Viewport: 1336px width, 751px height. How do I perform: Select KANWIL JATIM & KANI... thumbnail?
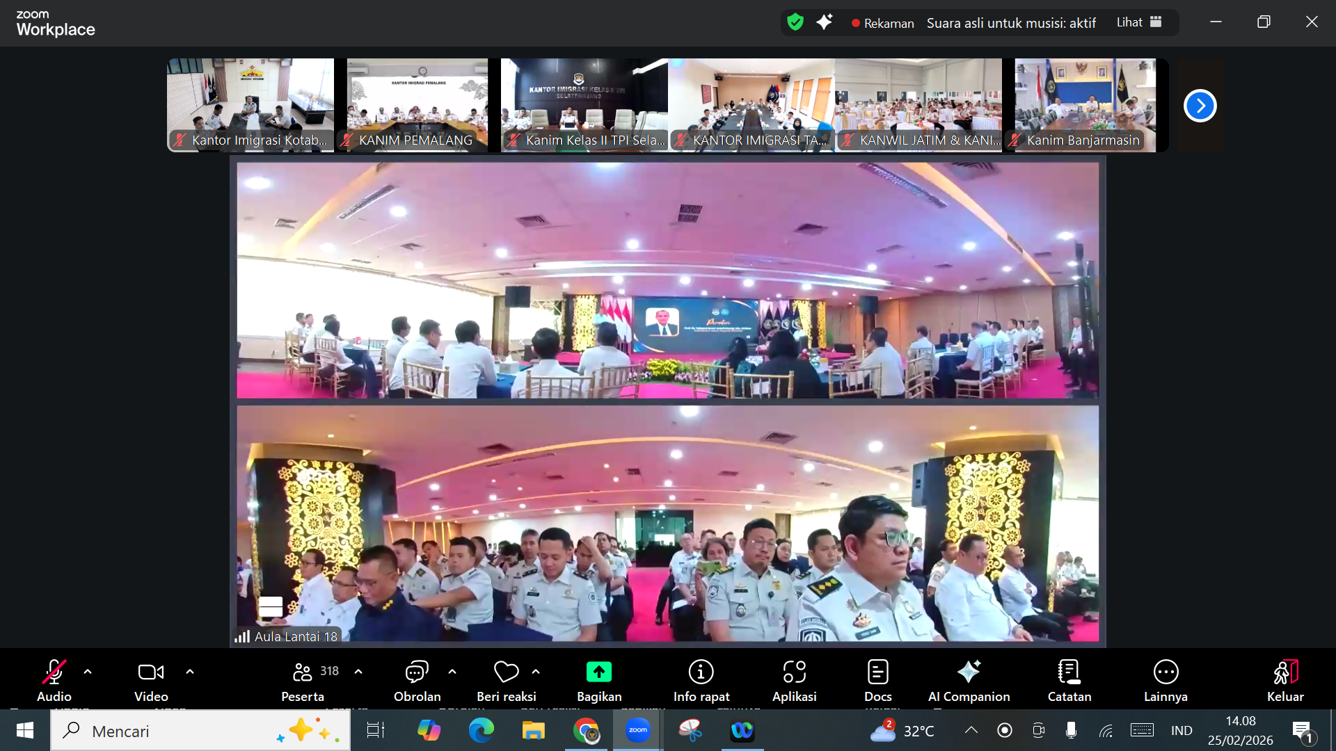918,105
